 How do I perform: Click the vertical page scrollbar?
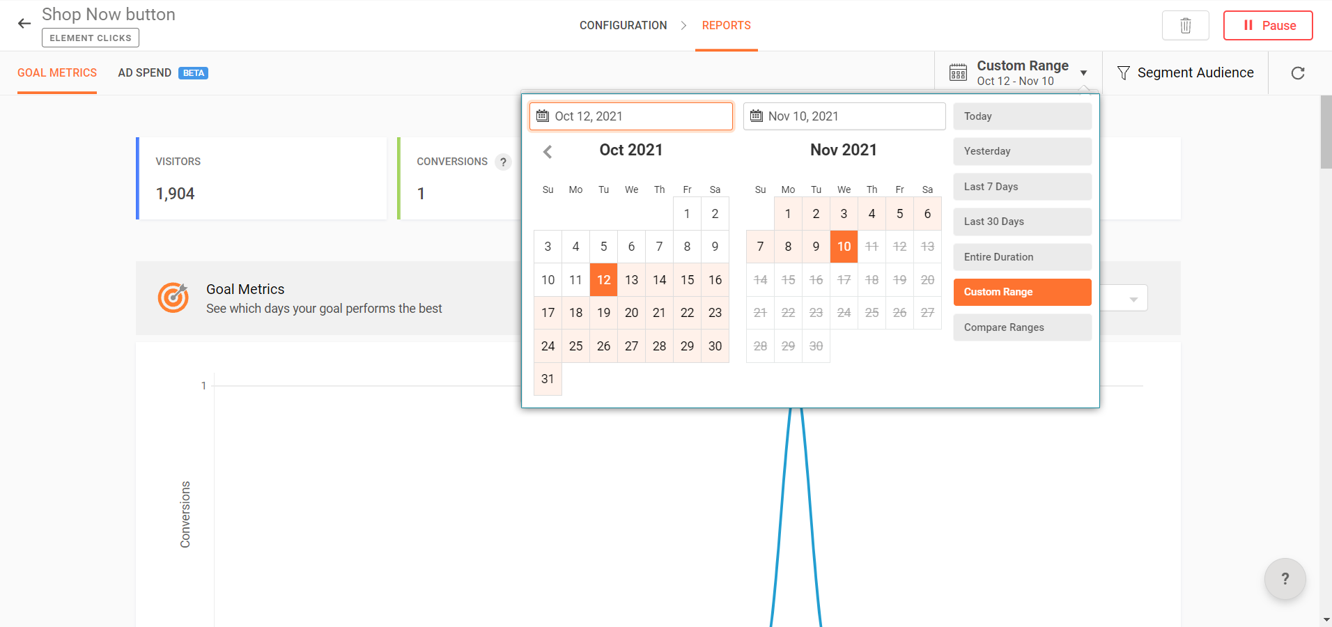tap(1326, 132)
